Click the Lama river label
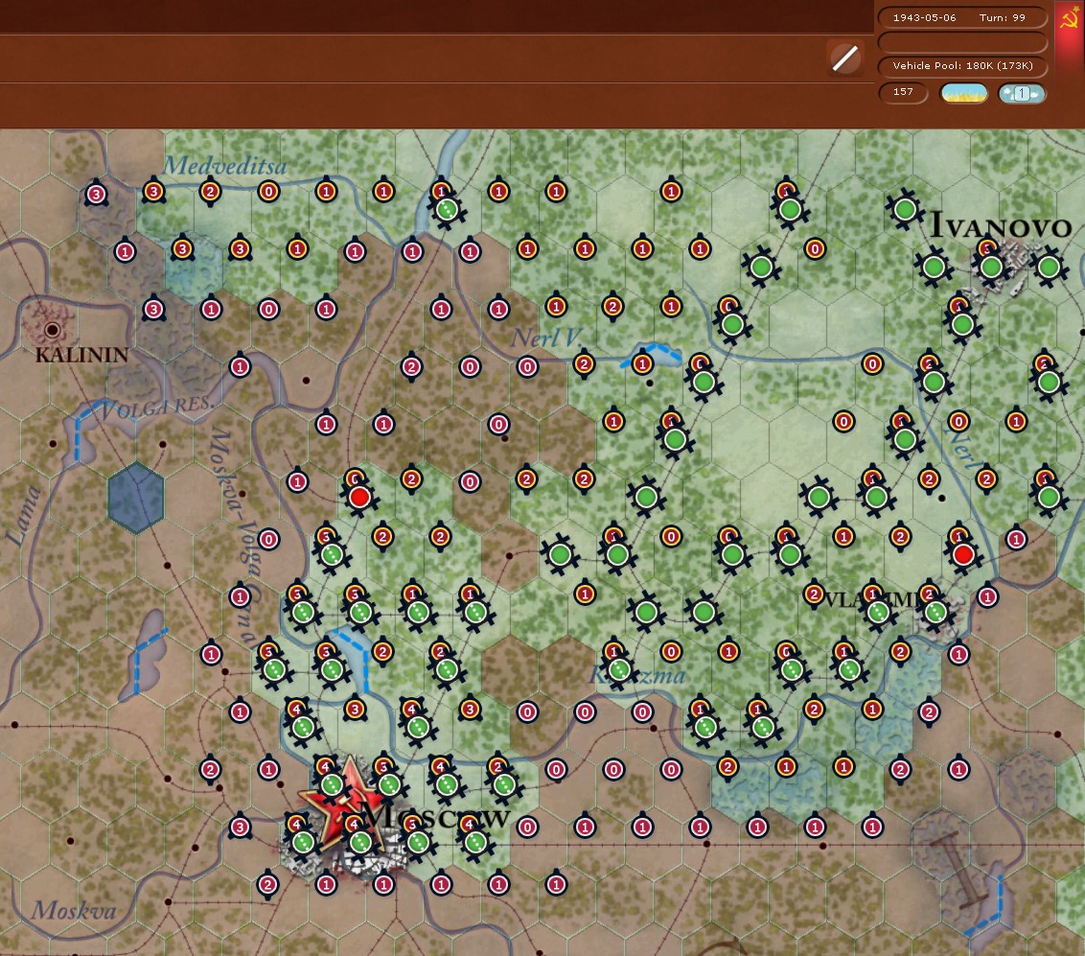The width and height of the screenshot is (1085, 956). click(24, 516)
